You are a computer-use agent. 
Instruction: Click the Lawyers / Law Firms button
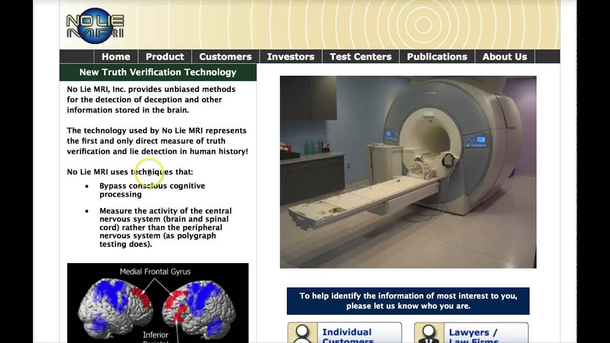click(x=471, y=333)
